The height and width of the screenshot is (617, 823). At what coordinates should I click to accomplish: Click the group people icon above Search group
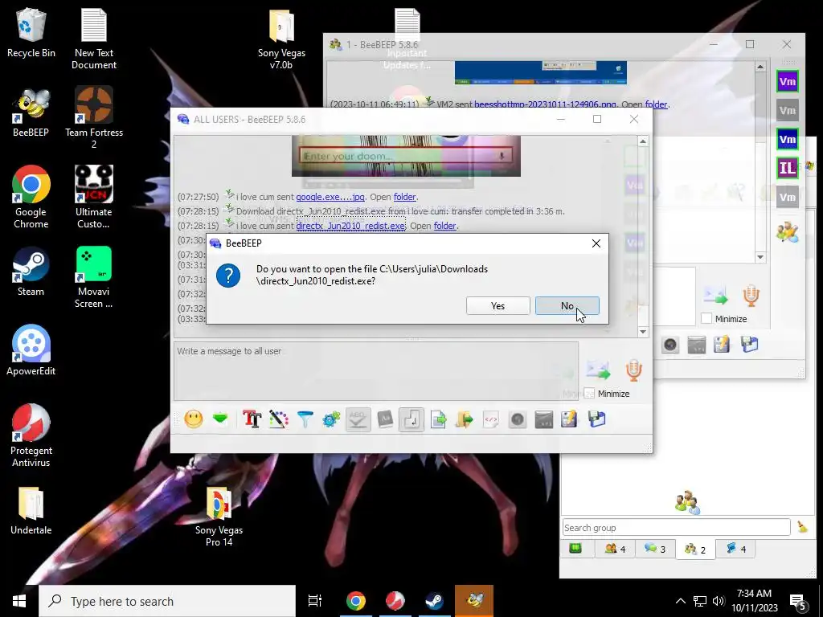point(687,502)
